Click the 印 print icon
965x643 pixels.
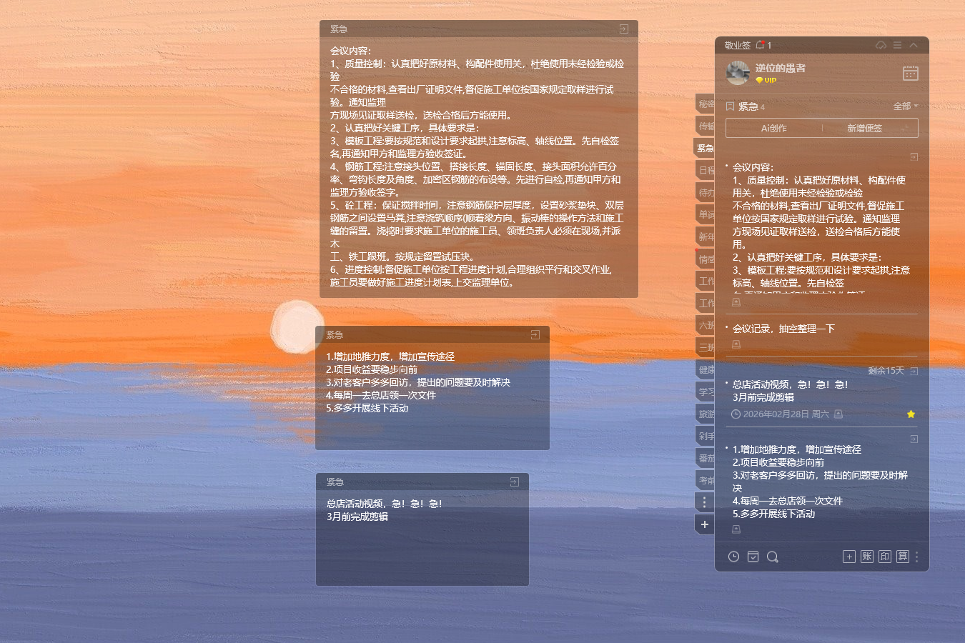coord(884,557)
